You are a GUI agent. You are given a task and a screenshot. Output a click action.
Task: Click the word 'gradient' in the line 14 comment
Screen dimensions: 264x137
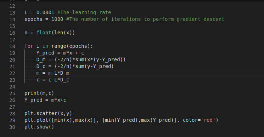(189, 19)
